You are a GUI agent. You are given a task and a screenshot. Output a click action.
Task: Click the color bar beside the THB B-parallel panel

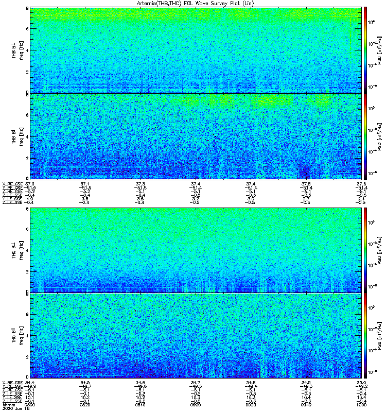(365, 136)
